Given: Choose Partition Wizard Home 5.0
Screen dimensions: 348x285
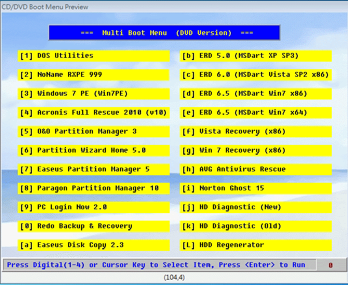Looking at the screenshot, I should pos(93,150).
